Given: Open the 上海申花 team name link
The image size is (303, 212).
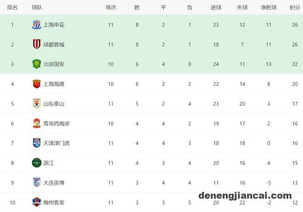Looking at the screenshot, I should coord(54,25).
